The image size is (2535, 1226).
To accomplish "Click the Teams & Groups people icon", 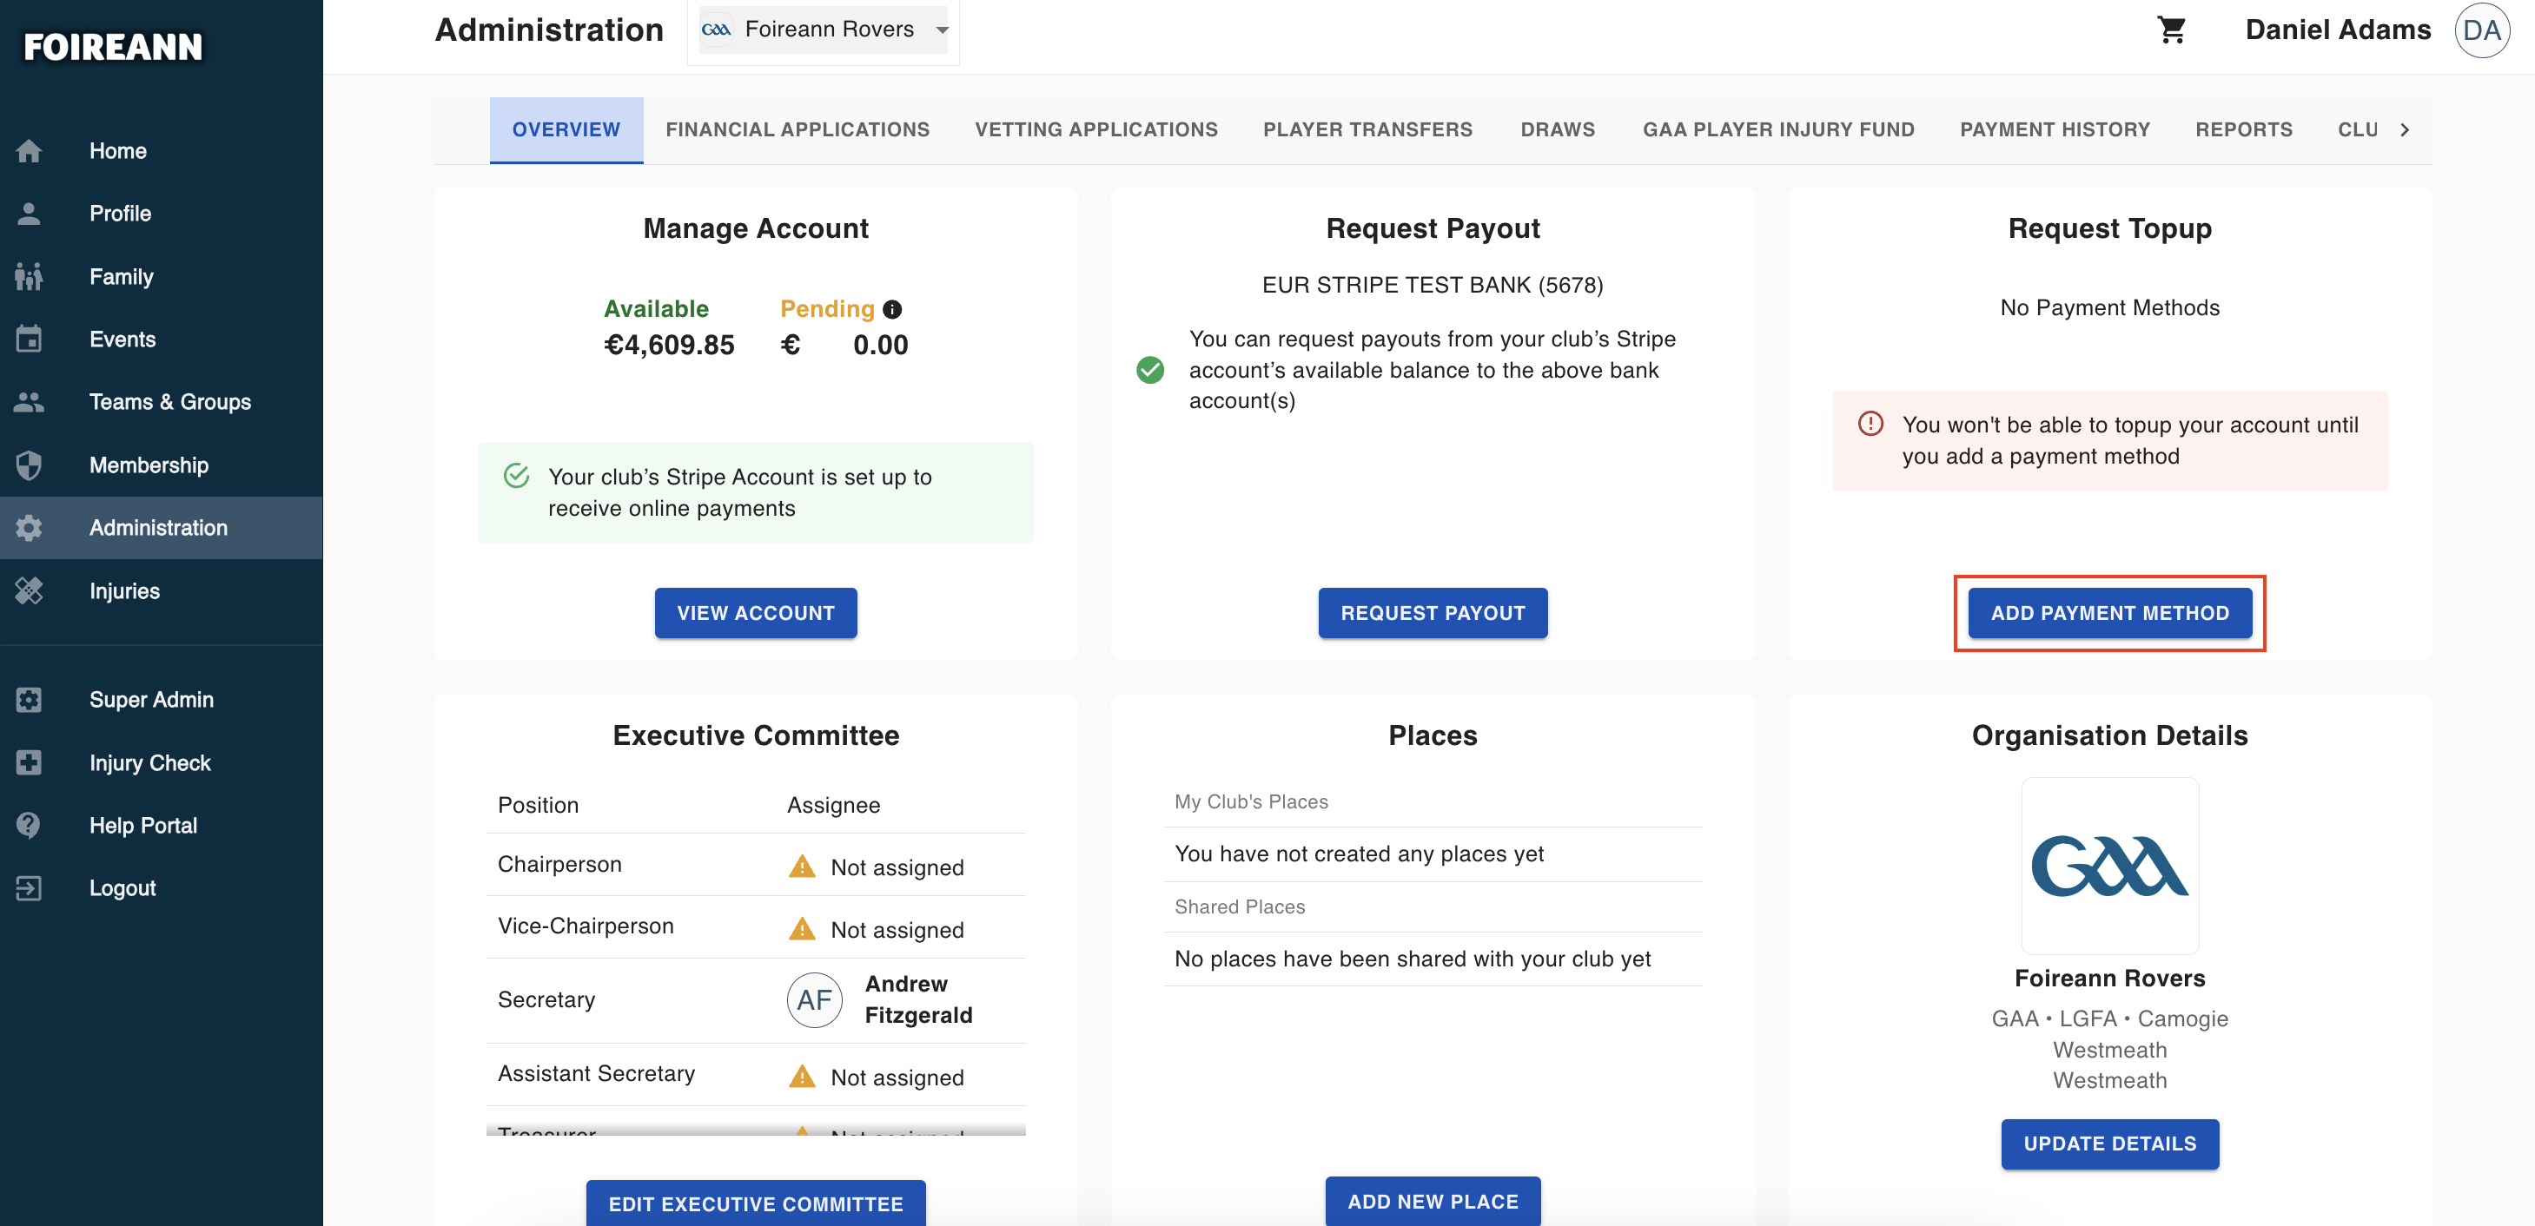I will pyautogui.click(x=29, y=402).
